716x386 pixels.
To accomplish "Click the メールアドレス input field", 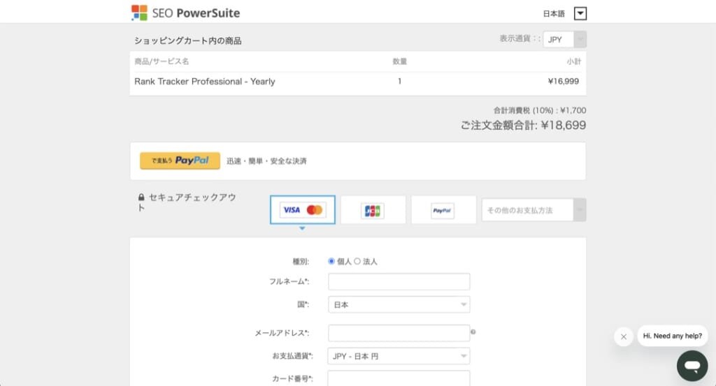I will point(399,333).
